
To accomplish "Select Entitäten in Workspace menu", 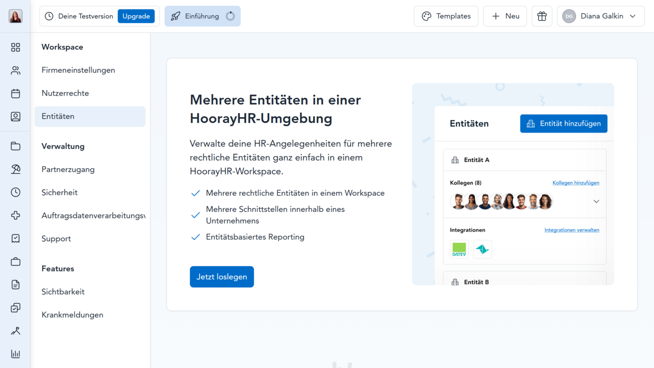I will coord(90,116).
